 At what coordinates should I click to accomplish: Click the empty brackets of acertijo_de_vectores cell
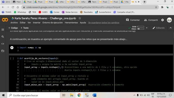coord(12,59)
